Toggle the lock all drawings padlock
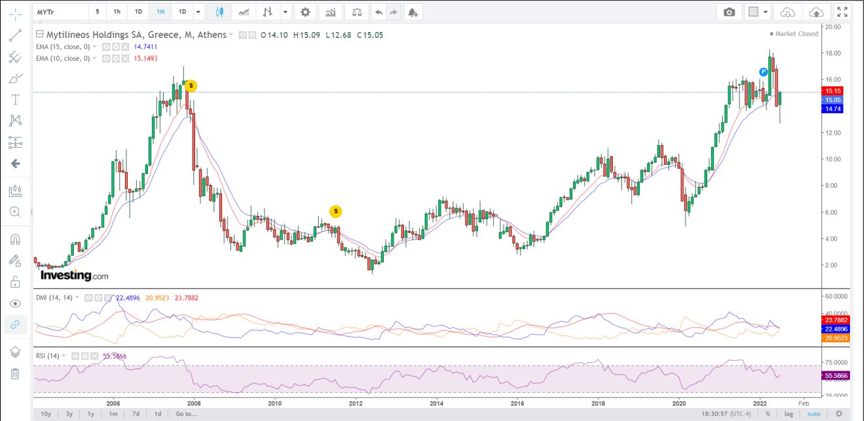Screen dimensions: 865x421 pos(15,282)
